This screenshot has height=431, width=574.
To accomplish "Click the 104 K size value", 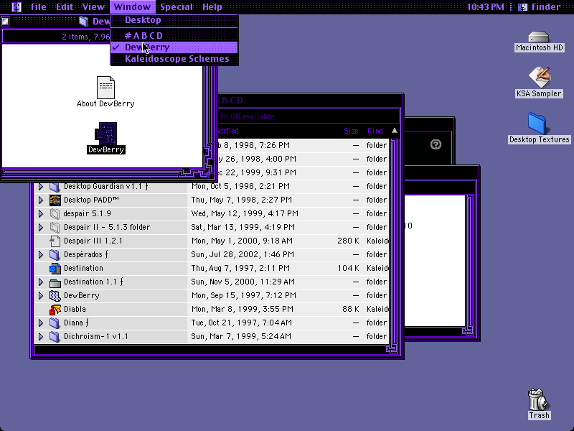I will pyautogui.click(x=348, y=268).
